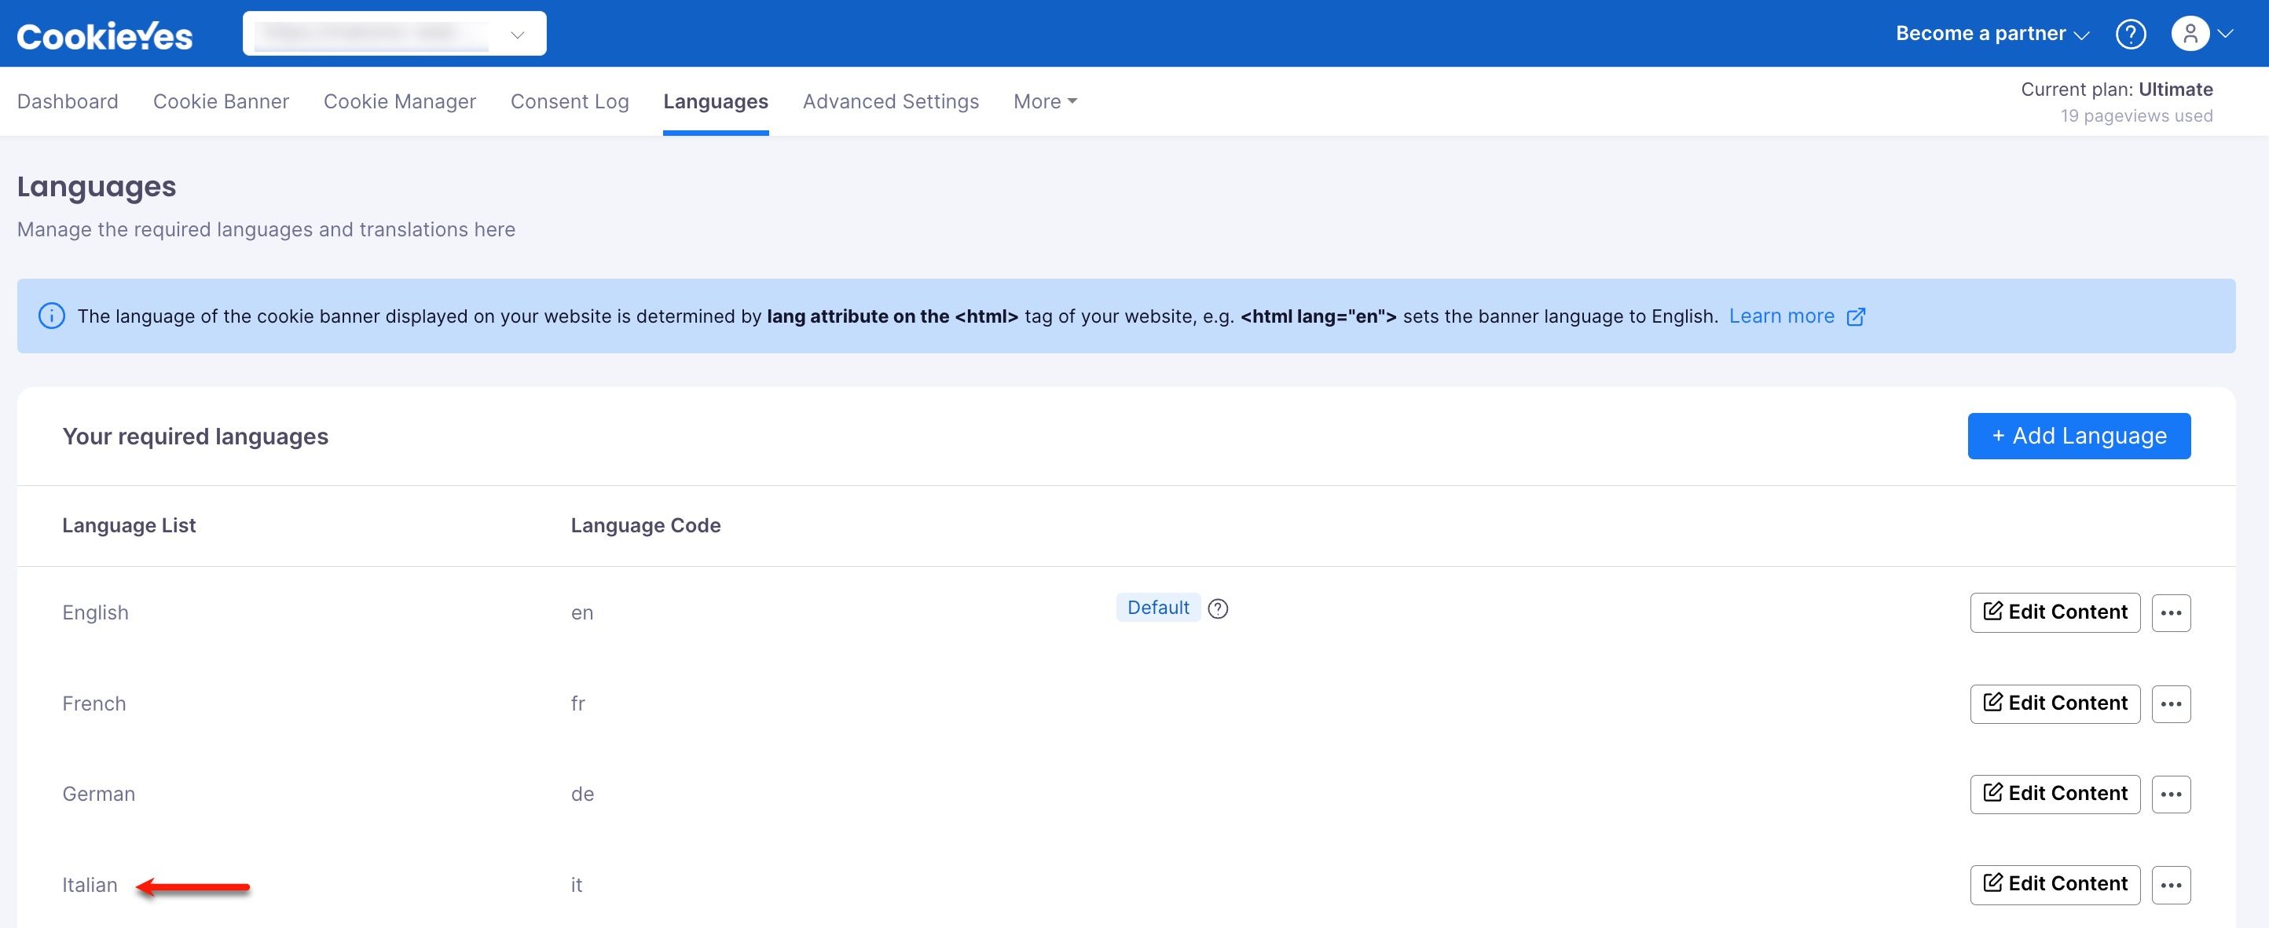This screenshot has height=928, width=2269.
Task: Expand the chevron beside the account avatar
Action: pos(2226,35)
